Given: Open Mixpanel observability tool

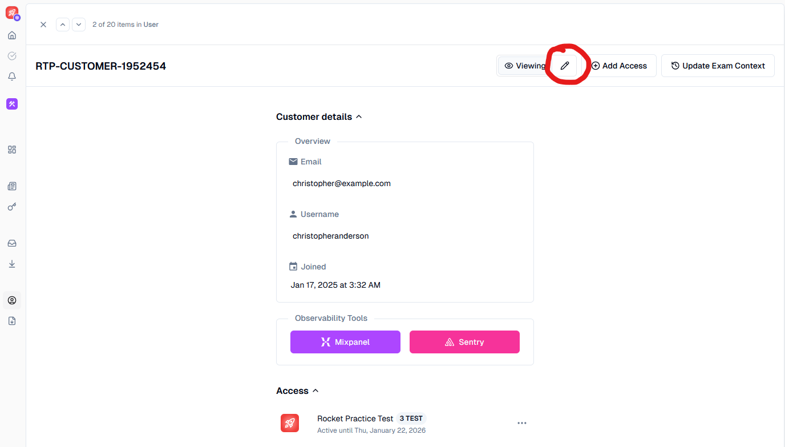Looking at the screenshot, I should 345,342.
